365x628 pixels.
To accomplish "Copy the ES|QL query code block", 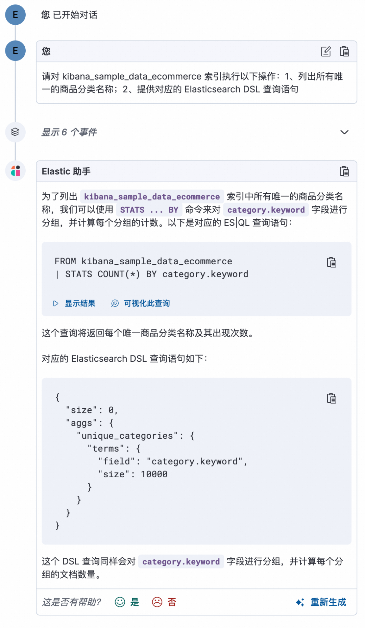I will [332, 263].
